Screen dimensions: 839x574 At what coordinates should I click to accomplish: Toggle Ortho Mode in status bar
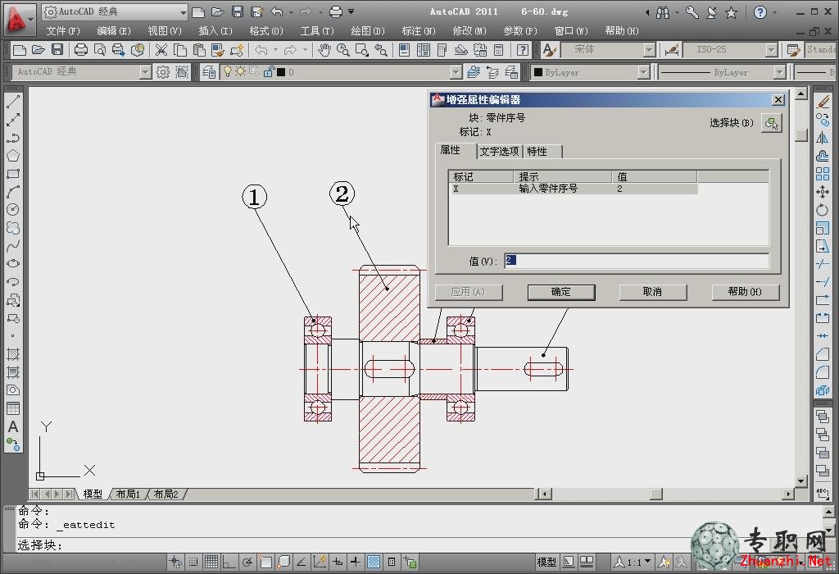(x=229, y=562)
